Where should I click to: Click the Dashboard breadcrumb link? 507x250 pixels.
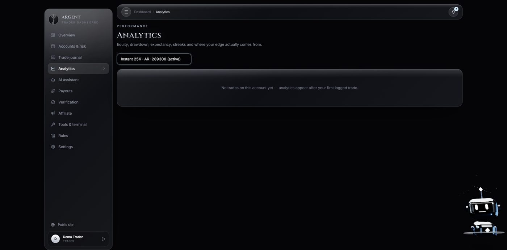pyautogui.click(x=142, y=12)
